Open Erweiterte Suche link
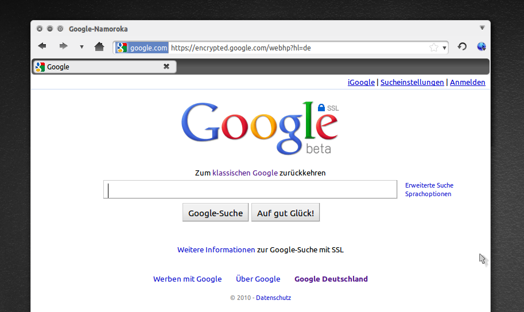 (x=429, y=185)
